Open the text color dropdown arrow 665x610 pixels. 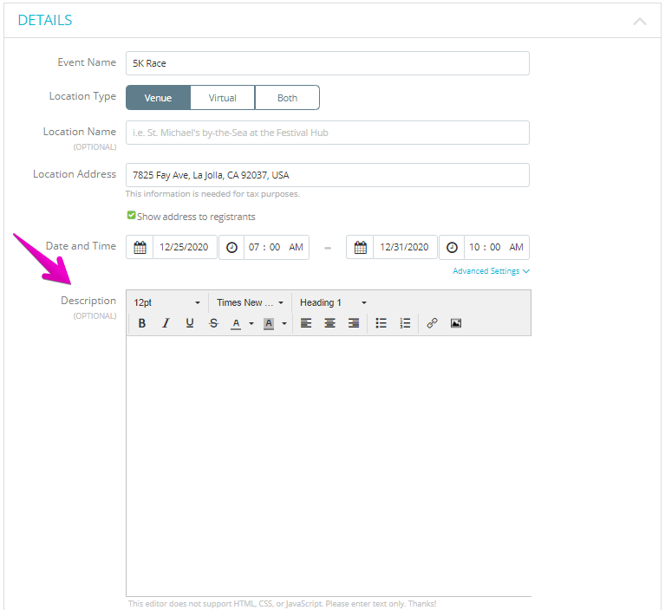(x=251, y=323)
